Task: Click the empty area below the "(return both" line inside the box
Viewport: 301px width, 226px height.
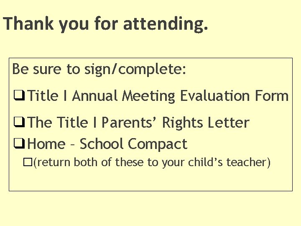Action: point(150,180)
